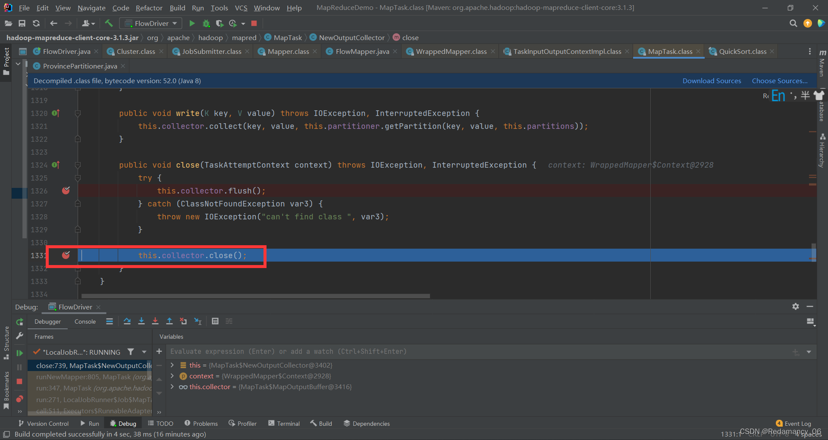Open the Version Control tool window
Viewport: 828px width, 440px height.
point(43,424)
